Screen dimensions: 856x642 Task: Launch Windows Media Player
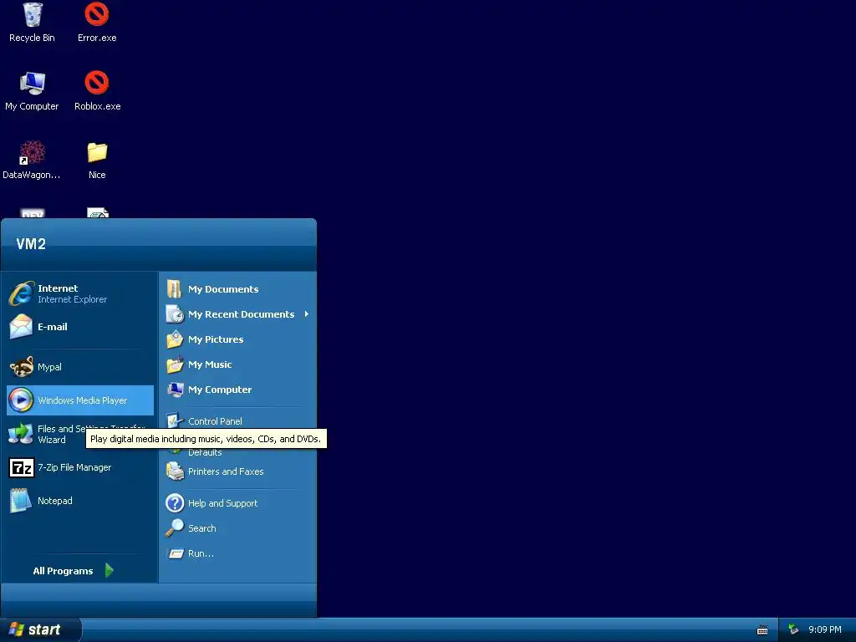(x=80, y=400)
